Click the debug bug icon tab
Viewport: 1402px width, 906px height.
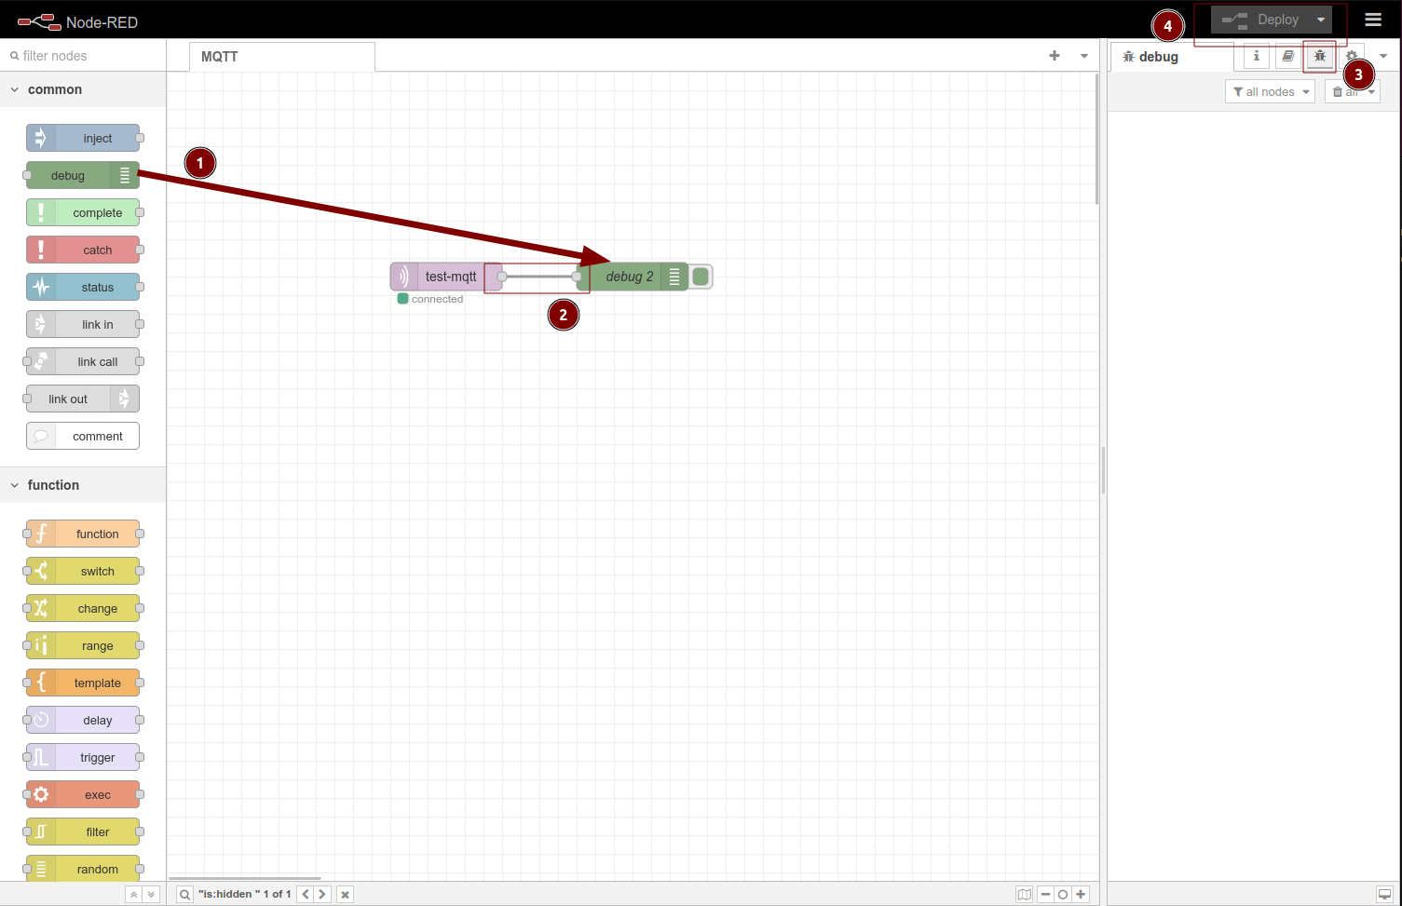tap(1319, 57)
